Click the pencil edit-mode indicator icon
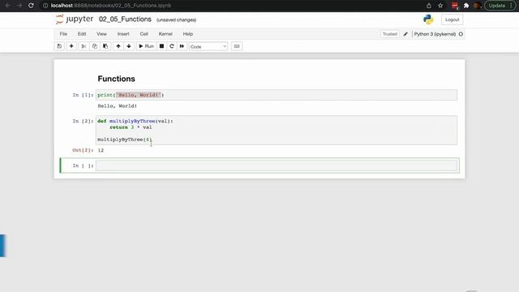Screen dimensions: 519x292 (405, 34)
